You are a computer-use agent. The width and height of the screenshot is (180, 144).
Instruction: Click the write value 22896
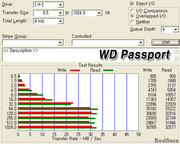[x=151, y=104]
